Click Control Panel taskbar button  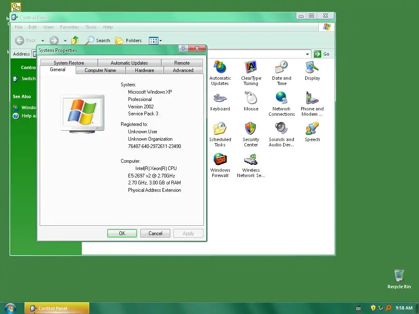[x=56, y=308]
